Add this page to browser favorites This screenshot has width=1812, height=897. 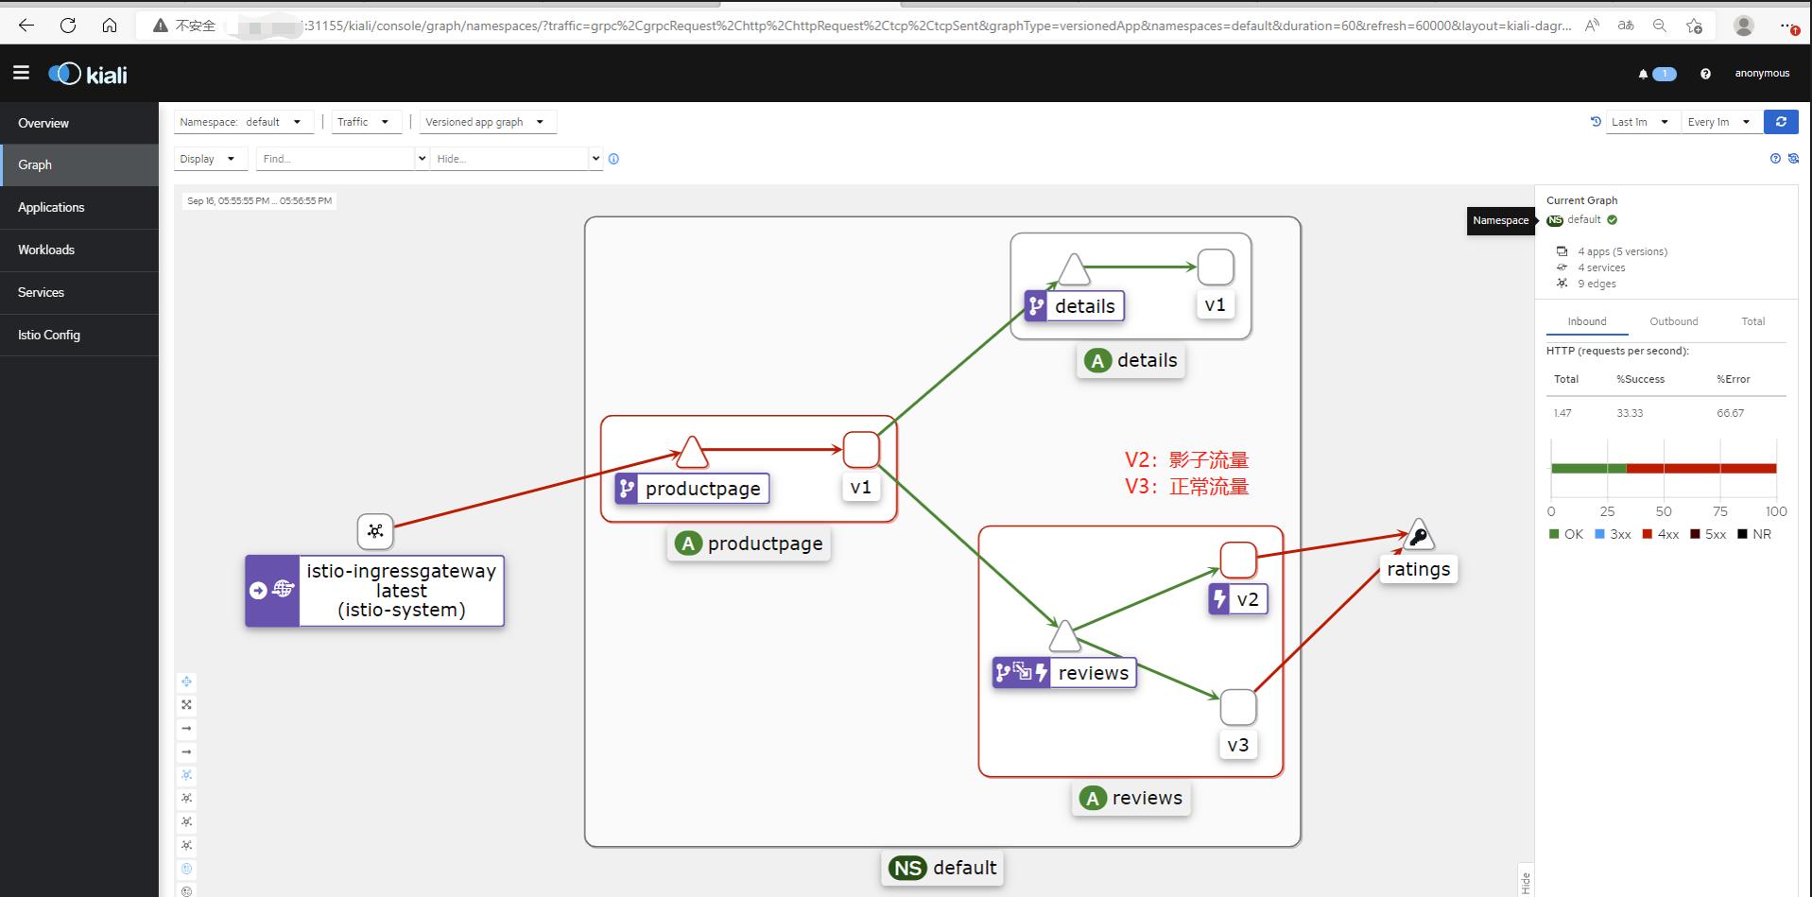pyautogui.click(x=1694, y=26)
